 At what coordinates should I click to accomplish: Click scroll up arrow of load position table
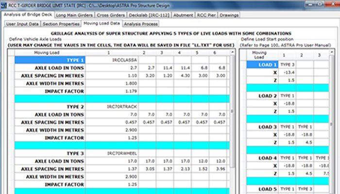coord(332,52)
